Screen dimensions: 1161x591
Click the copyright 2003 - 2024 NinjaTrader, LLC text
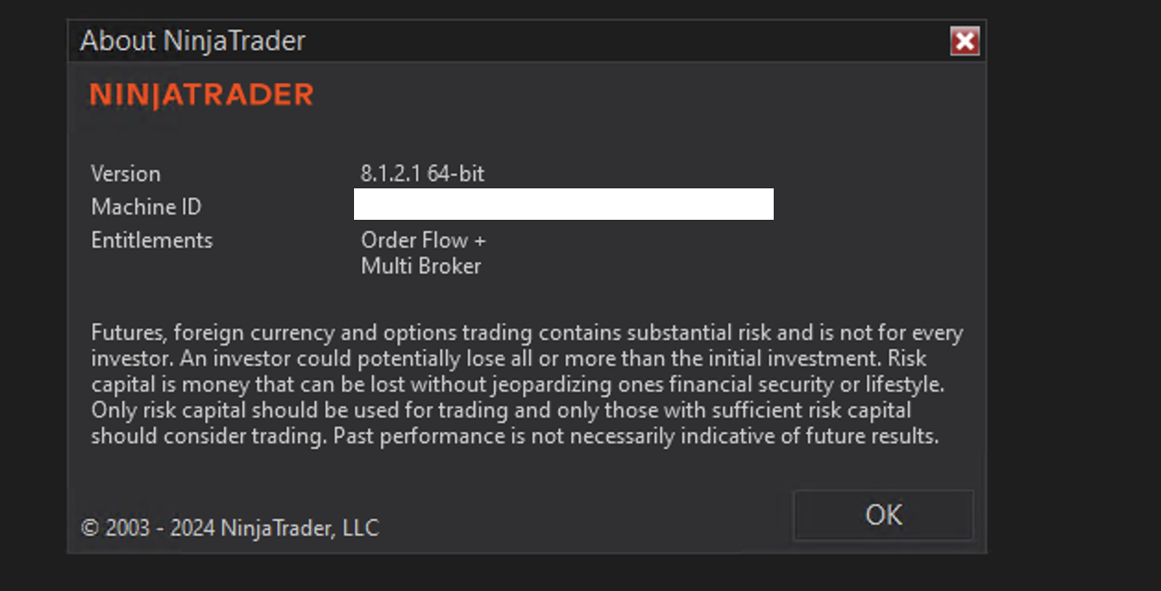pyautogui.click(x=230, y=528)
